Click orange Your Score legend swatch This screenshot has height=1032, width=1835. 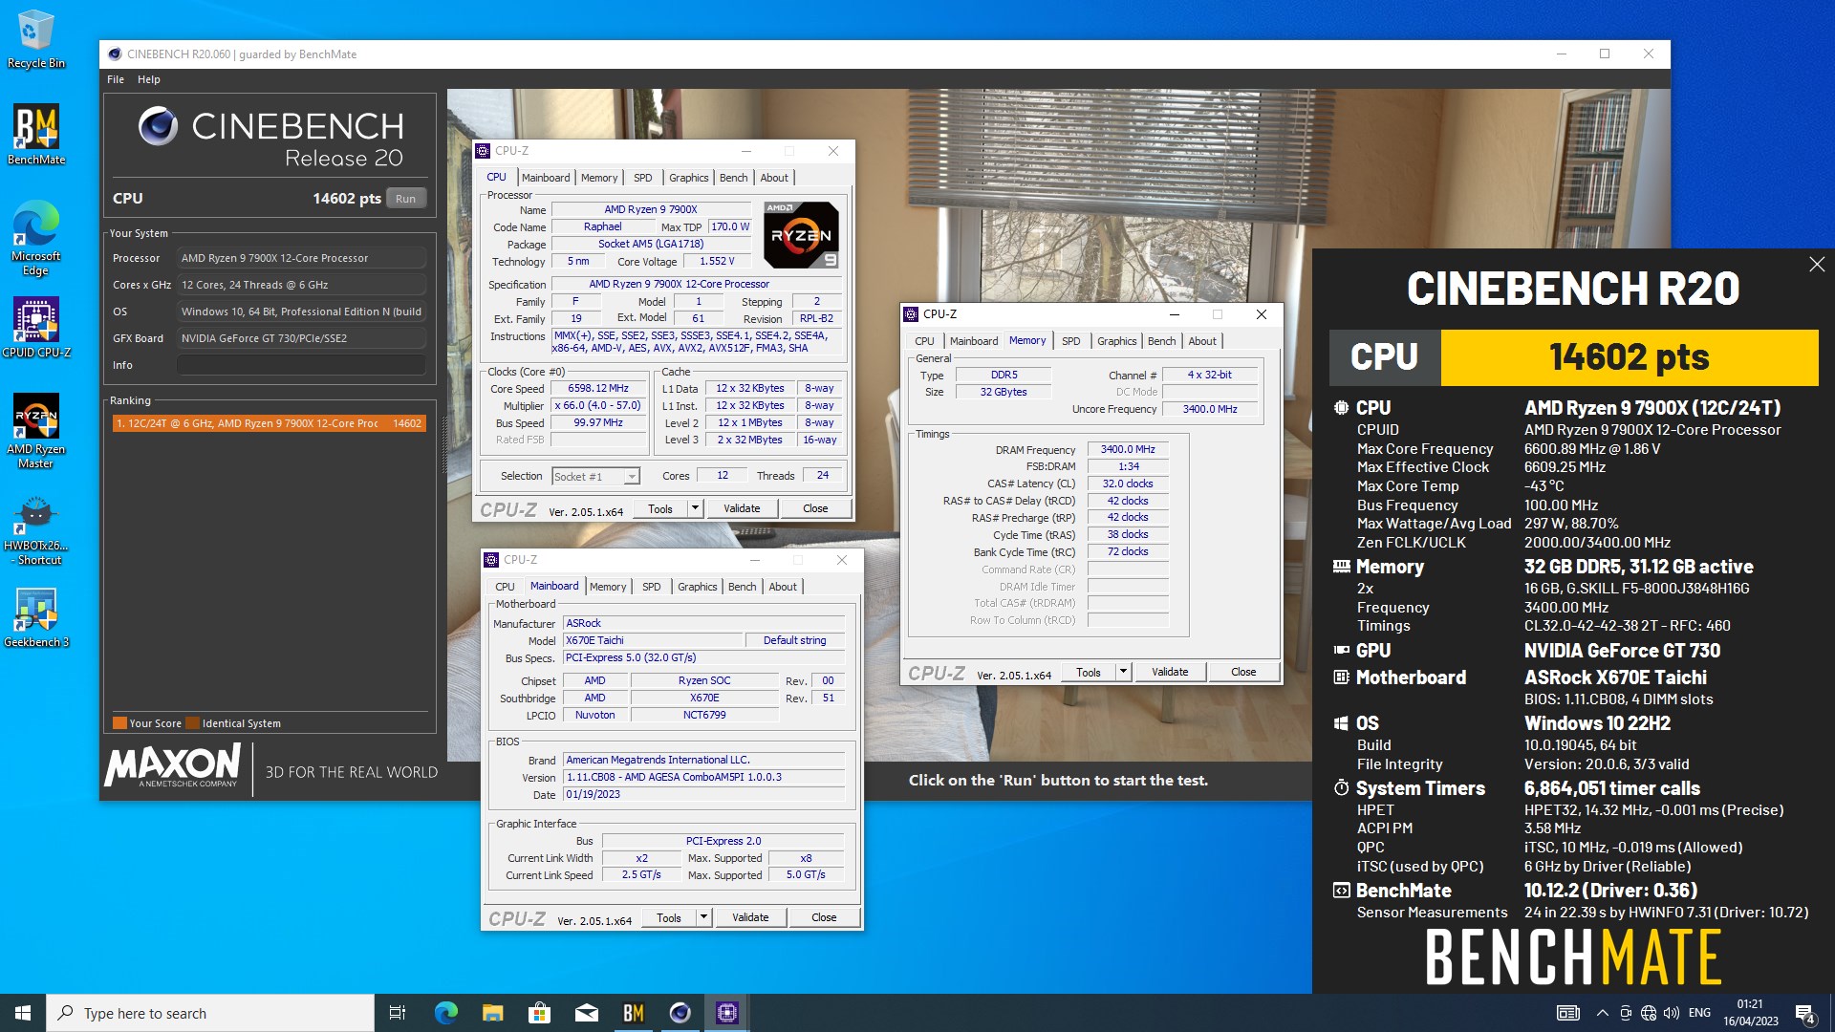[x=119, y=723]
